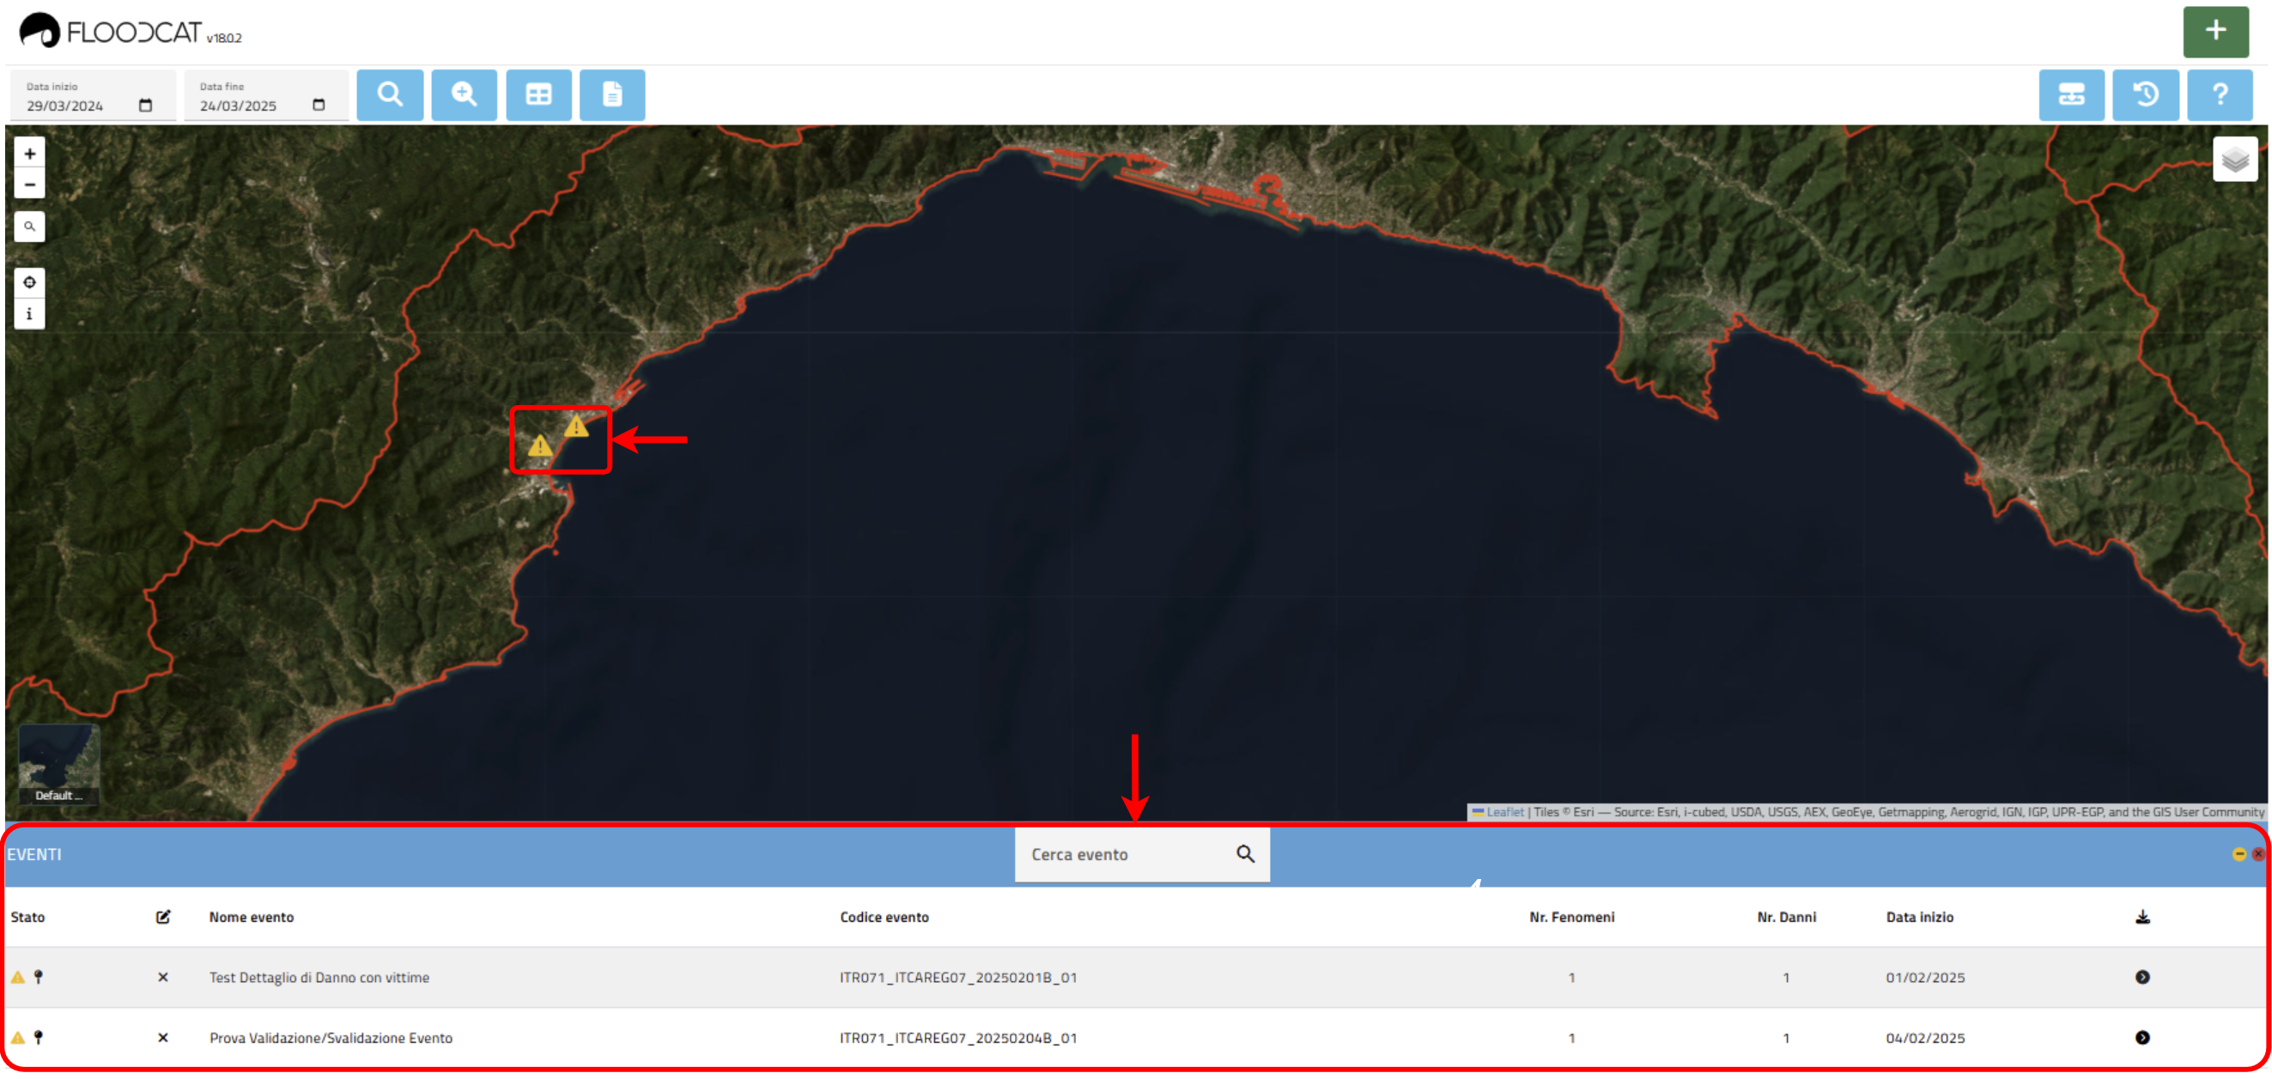2272x1079 pixels.
Task: Open the table view toolbar button
Action: pyautogui.click(x=538, y=94)
